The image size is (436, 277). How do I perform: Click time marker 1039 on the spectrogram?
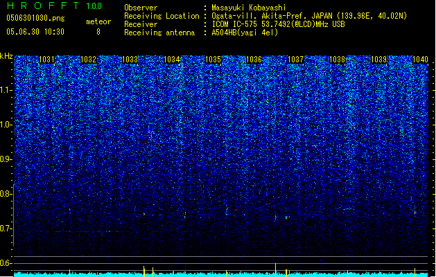(378, 60)
